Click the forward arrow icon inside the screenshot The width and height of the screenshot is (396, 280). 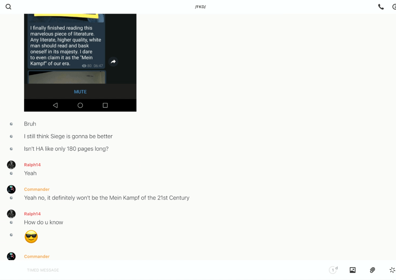point(113,62)
